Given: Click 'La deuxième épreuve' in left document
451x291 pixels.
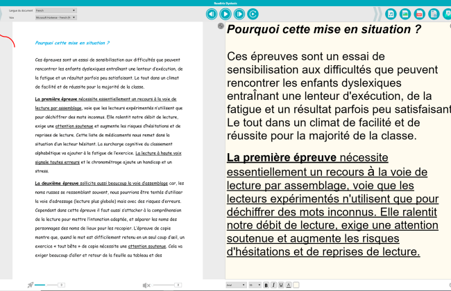Looking at the screenshot, I should click(57, 184).
